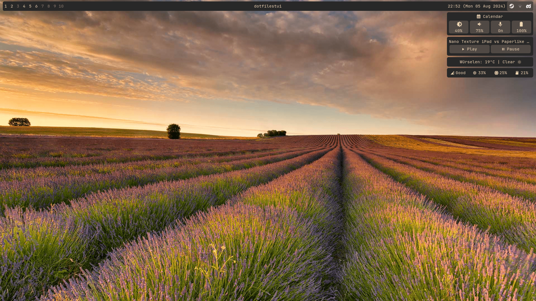
Task: Click the clock showing 22:52
Action: (477, 6)
